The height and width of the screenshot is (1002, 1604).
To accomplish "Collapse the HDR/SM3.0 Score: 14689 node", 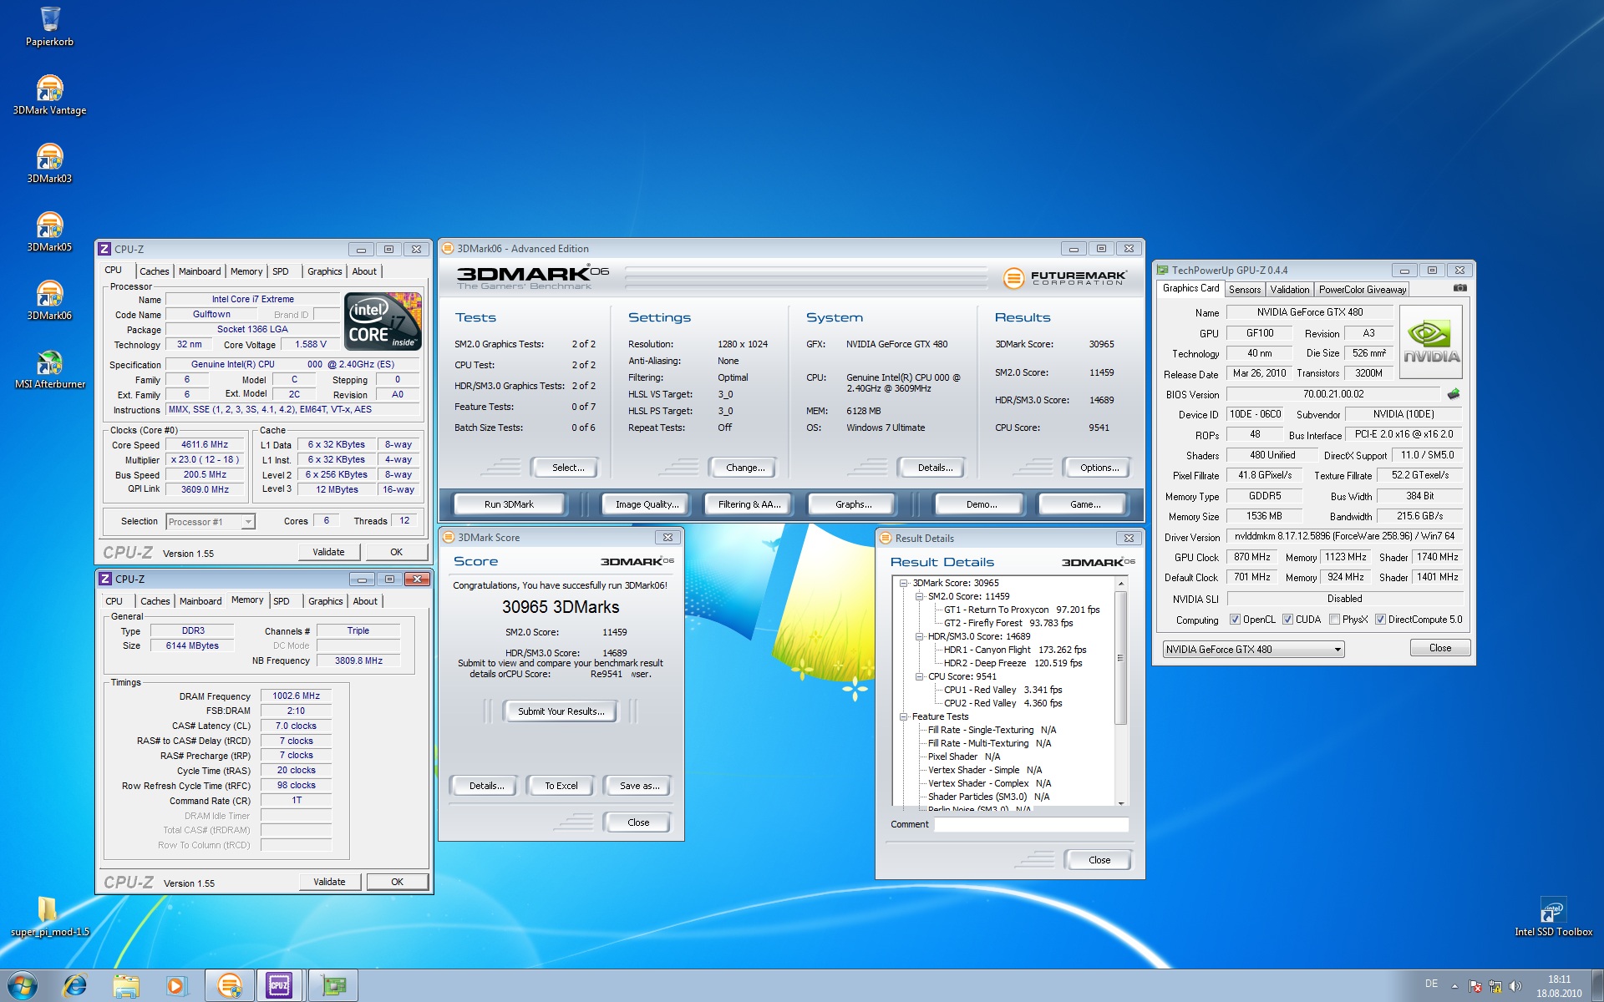I will pos(919,636).
